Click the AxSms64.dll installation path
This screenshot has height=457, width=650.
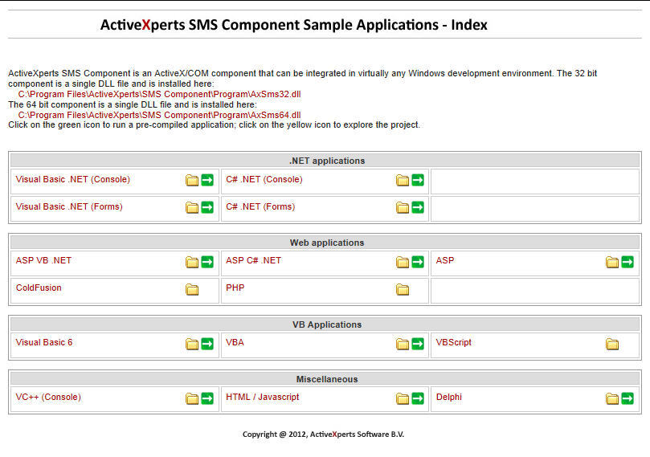pos(160,115)
